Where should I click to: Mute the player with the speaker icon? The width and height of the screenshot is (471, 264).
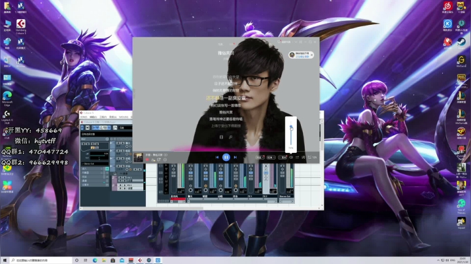tap(290, 157)
